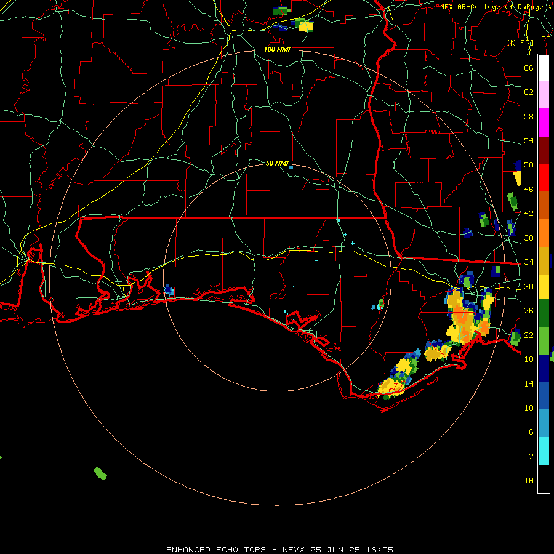Viewport: 554px width, 554px height.
Task: Click the legend value "30"
Action: coord(529,286)
